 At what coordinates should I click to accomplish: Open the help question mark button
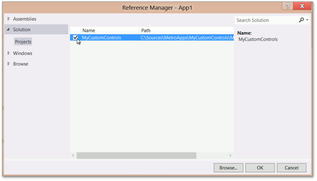click(288, 6)
